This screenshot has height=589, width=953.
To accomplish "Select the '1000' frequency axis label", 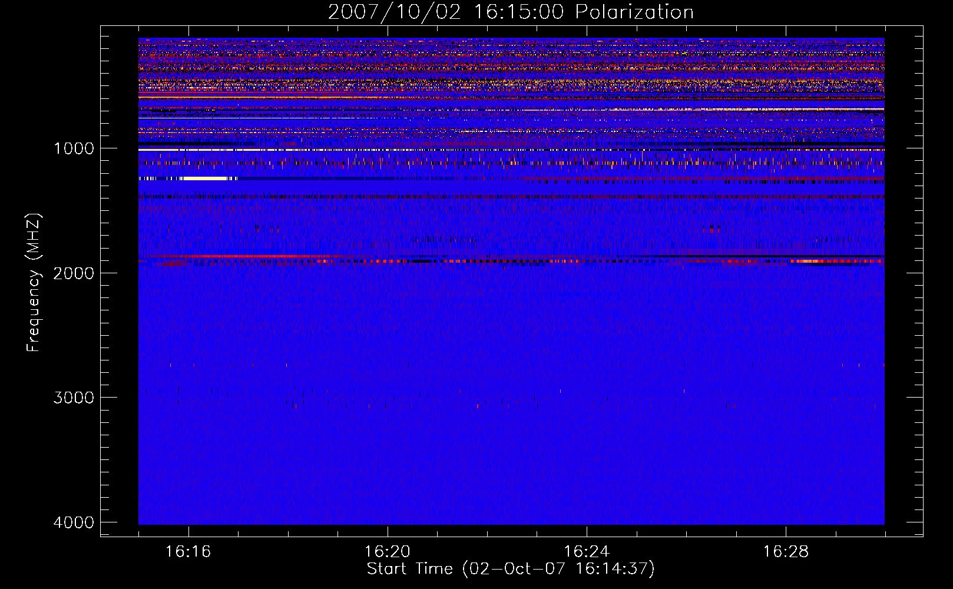I will (74, 148).
